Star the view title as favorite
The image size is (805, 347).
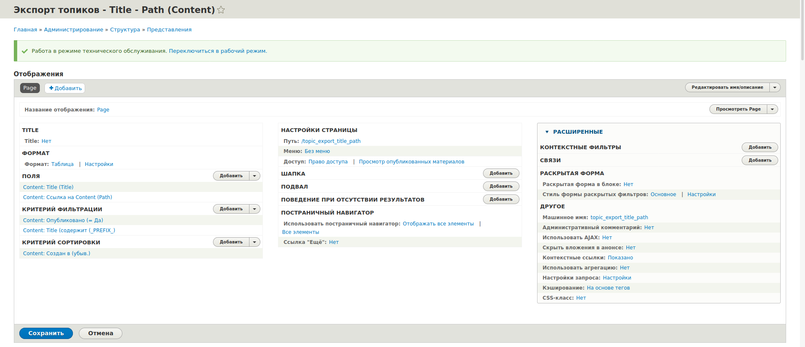[x=221, y=10]
